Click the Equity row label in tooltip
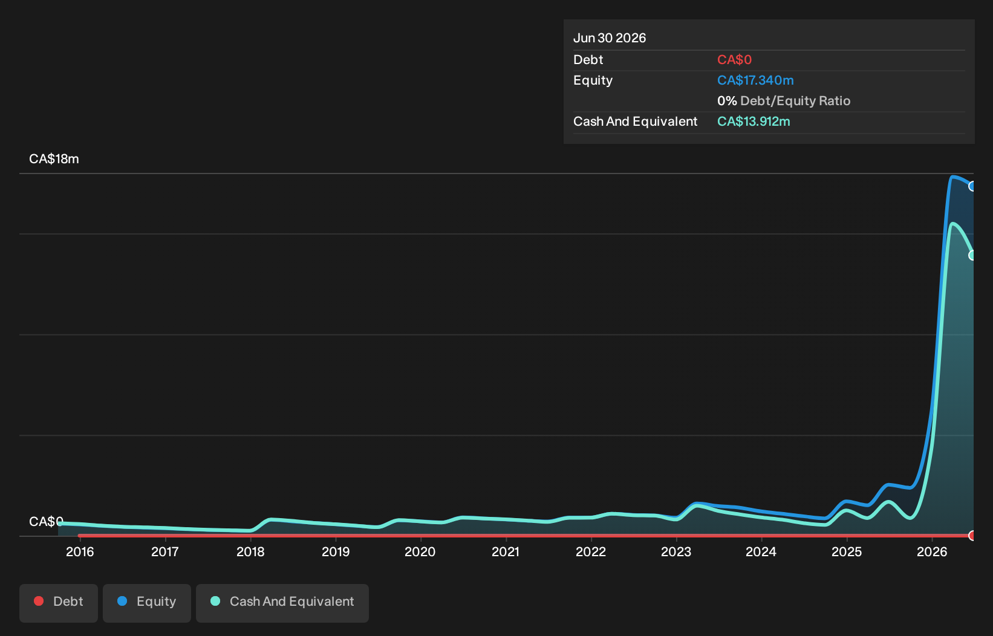 coord(593,80)
